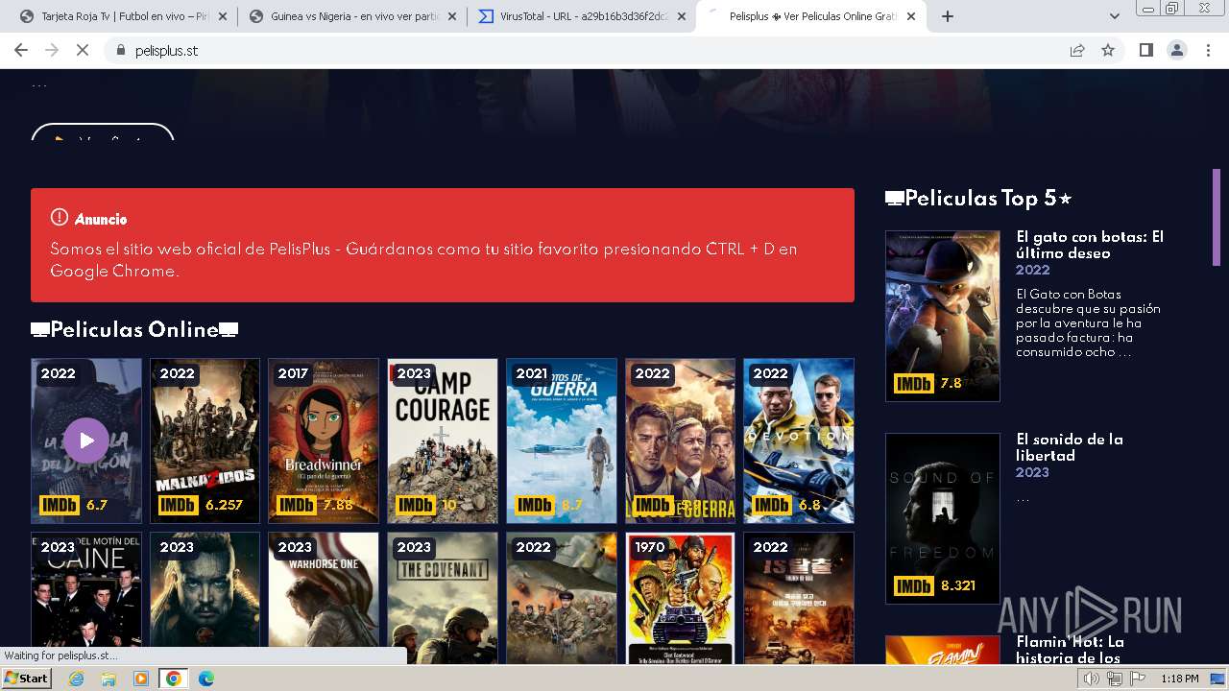Screen dimensions: 1229x691
Task: Click the Peliculas Top 5 heading
Action: (978, 199)
